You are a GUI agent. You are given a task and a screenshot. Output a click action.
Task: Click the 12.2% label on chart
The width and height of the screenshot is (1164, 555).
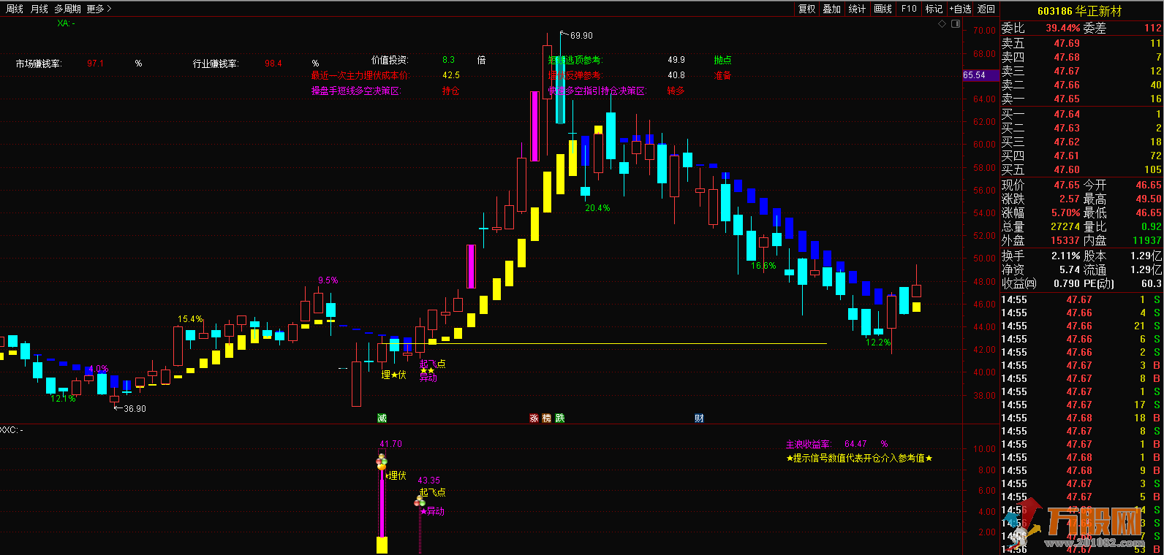[878, 342]
